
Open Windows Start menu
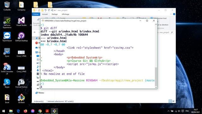[3, 111]
